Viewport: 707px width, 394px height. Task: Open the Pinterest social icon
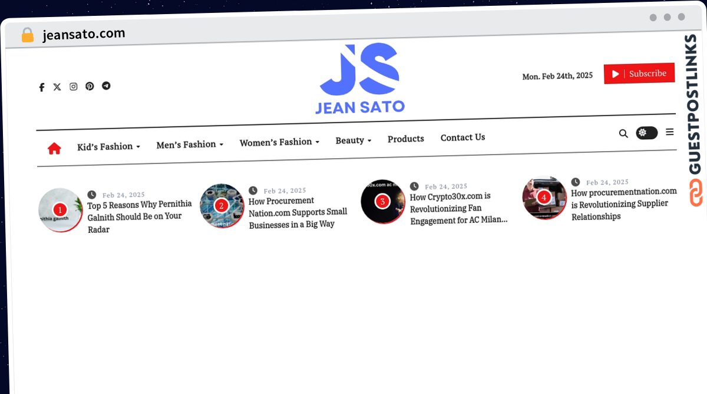[90, 86]
